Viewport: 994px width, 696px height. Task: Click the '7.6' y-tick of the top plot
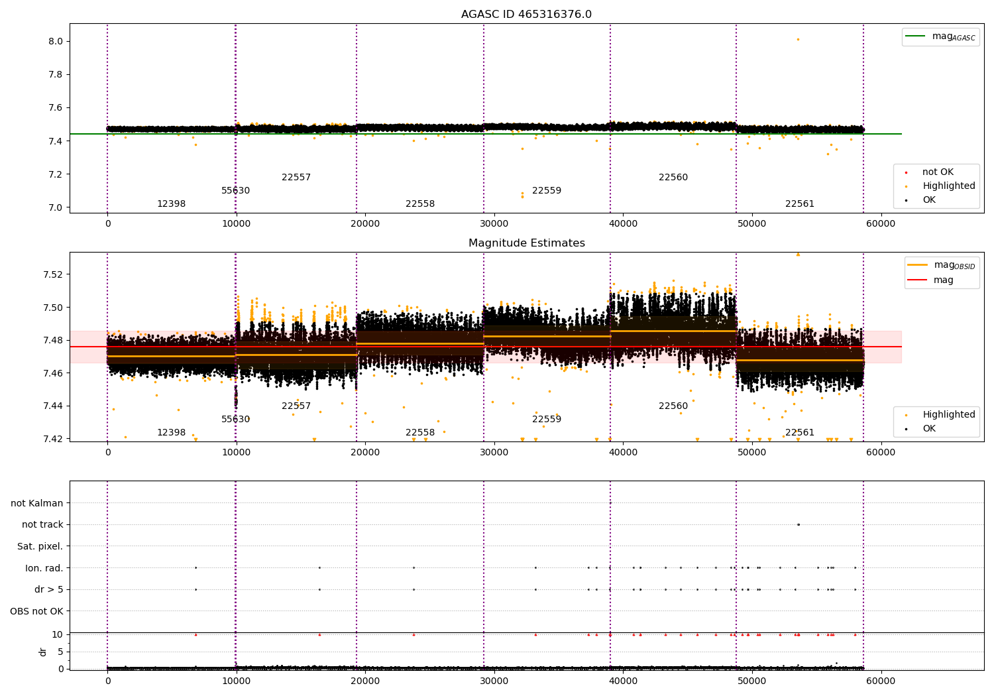click(56, 108)
